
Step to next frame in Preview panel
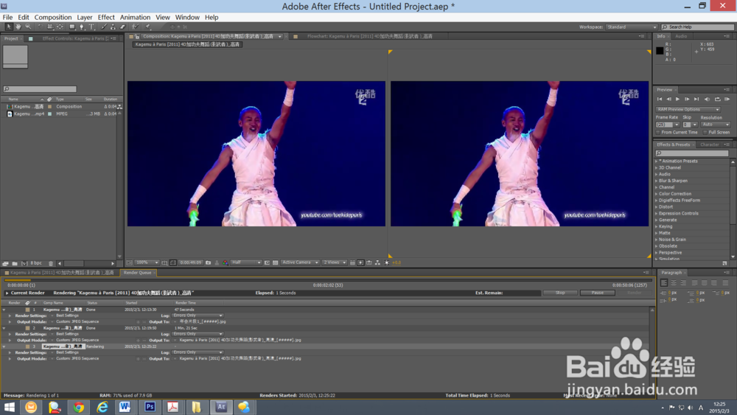coord(687,100)
